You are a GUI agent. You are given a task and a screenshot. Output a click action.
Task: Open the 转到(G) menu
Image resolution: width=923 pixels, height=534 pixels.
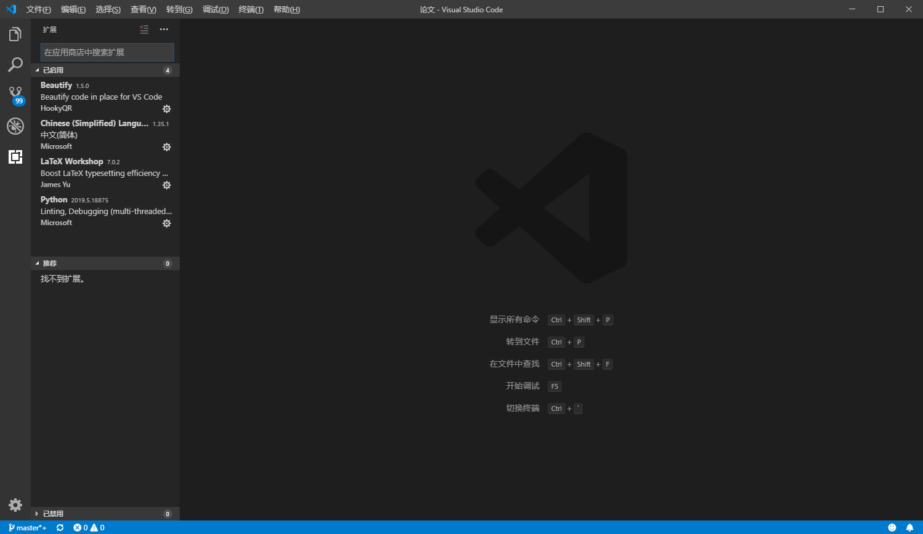(179, 9)
